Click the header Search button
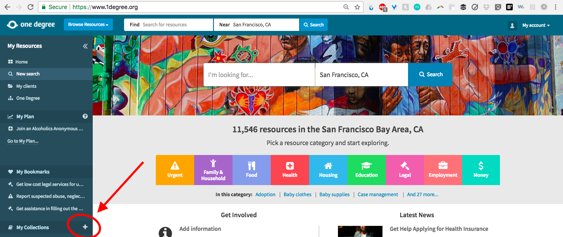 pyautogui.click(x=314, y=25)
